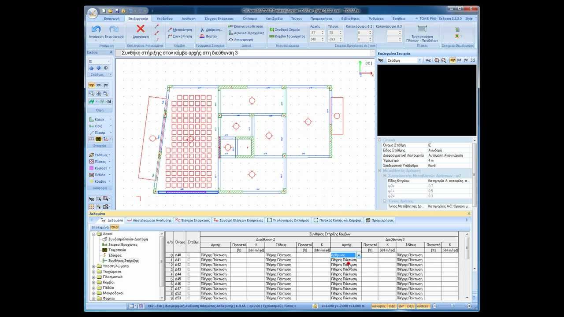Viewport: 564px width, 317px height.
Task: Click the Φορτία loads tool
Action: [x=208, y=36]
